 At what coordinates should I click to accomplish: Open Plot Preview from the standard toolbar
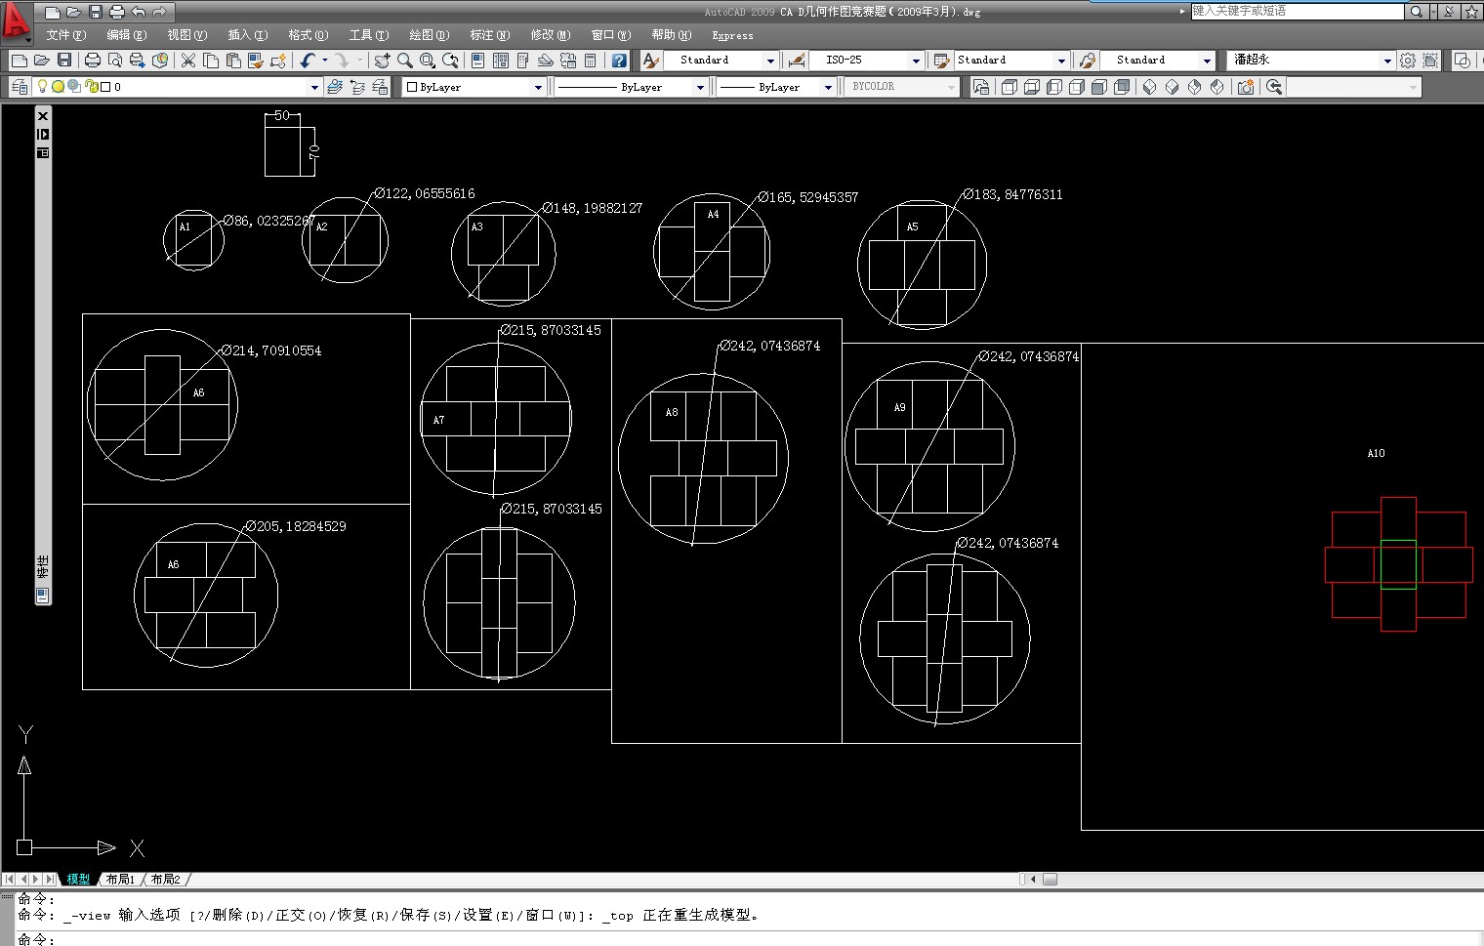coord(115,61)
